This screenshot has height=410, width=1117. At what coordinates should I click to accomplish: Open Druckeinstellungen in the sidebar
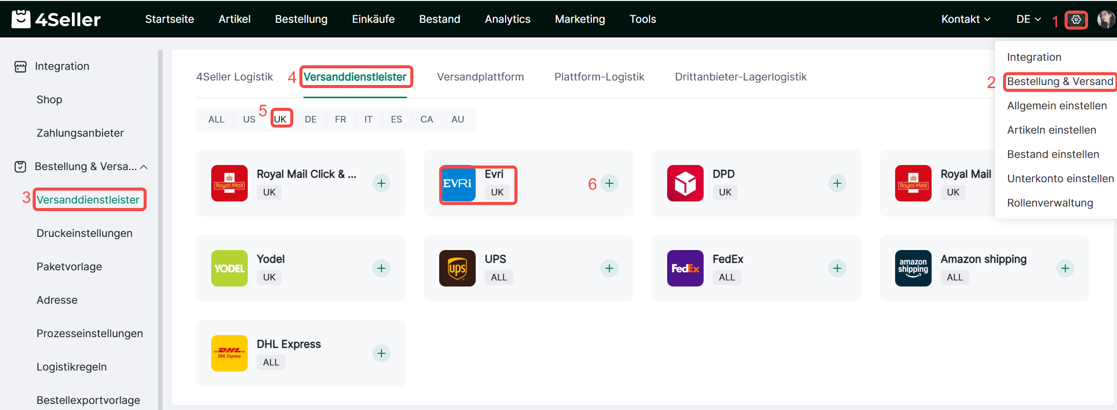pos(84,233)
